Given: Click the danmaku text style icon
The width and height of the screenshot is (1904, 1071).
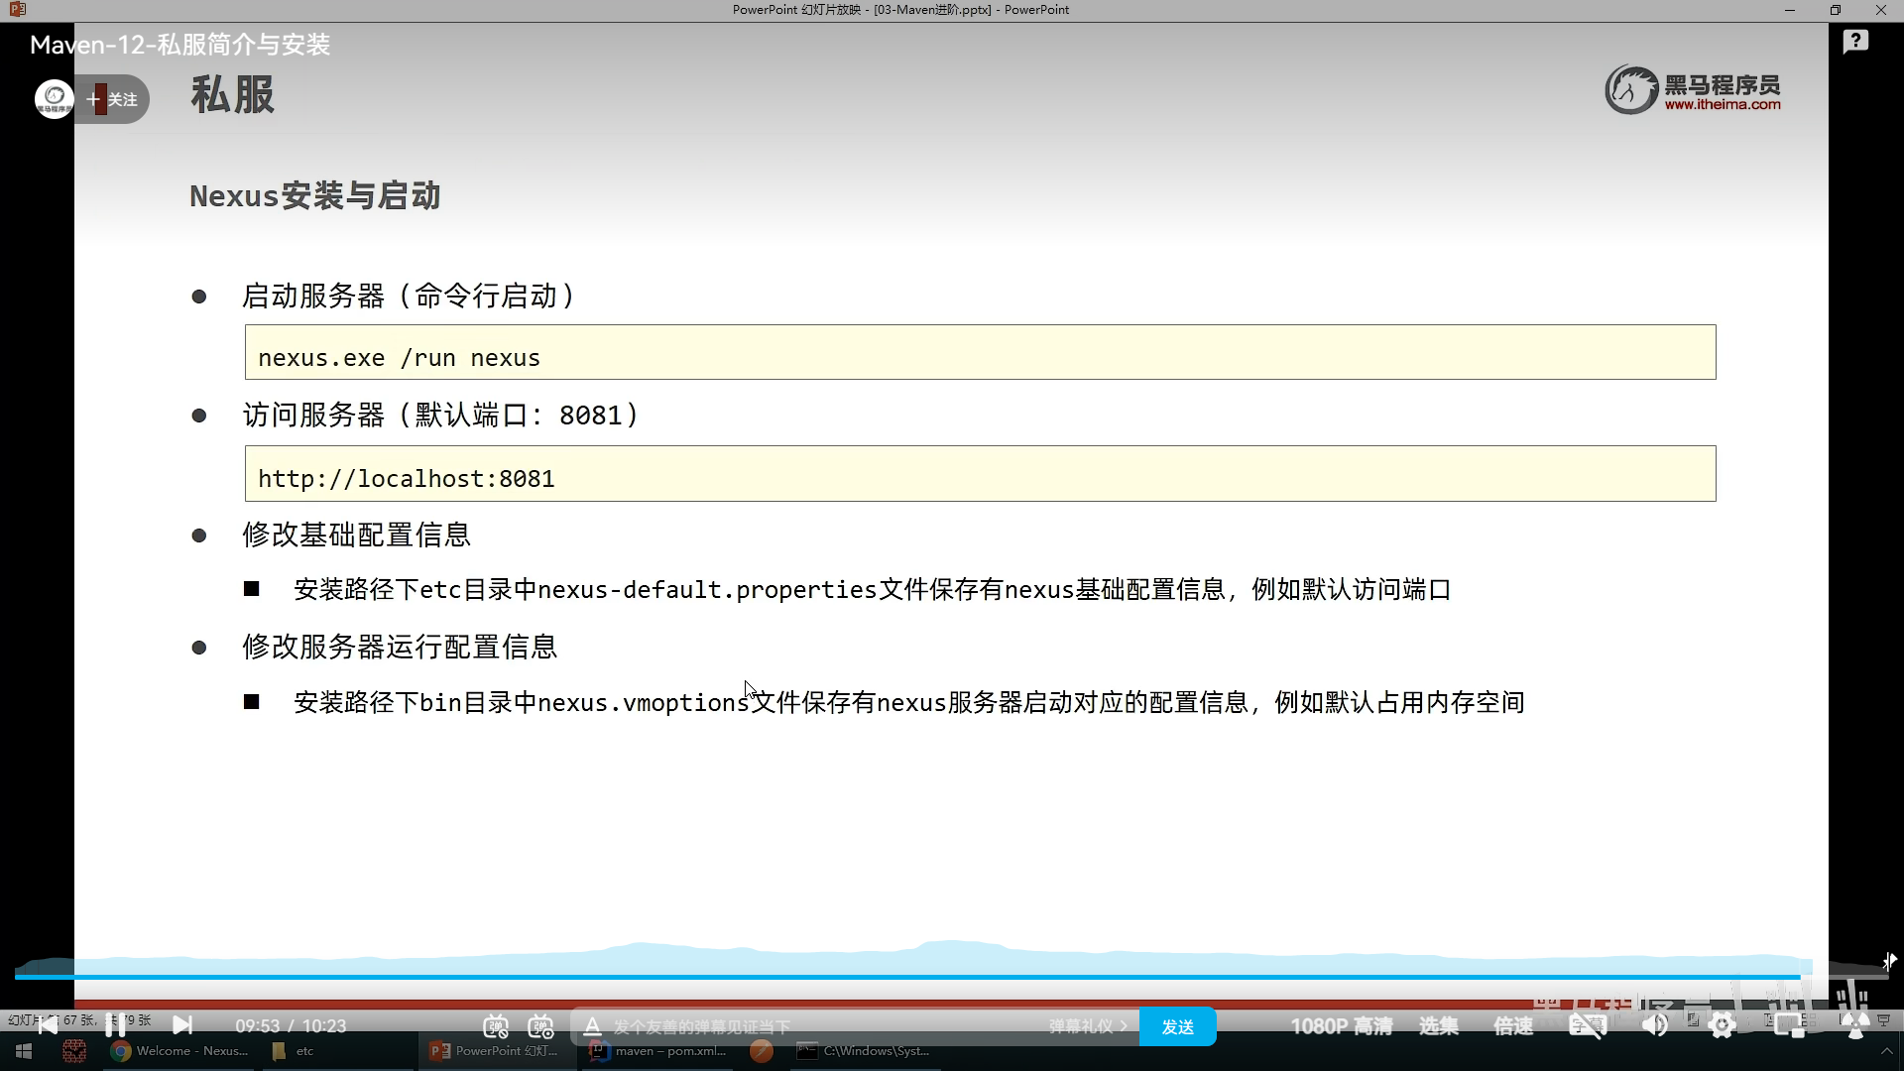Looking at the screenshot, I should 592,1026.
